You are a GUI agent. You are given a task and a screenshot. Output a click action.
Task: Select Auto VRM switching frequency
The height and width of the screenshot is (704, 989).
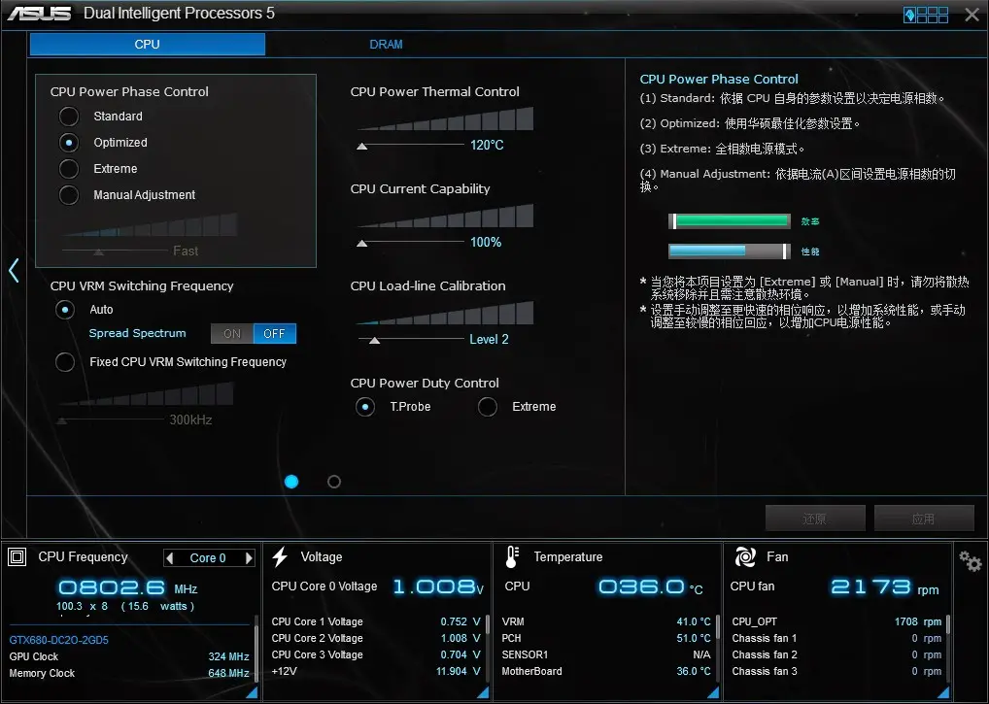(x=65, y=310)
